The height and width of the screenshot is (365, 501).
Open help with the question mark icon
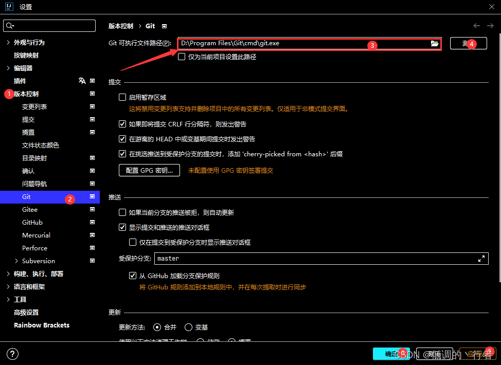[x=12, y=354]
